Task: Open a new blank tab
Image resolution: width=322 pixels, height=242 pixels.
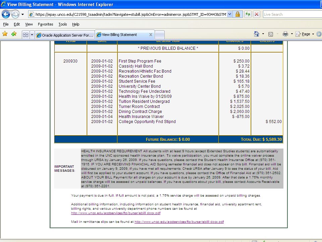Action: [x=160, y=35]
